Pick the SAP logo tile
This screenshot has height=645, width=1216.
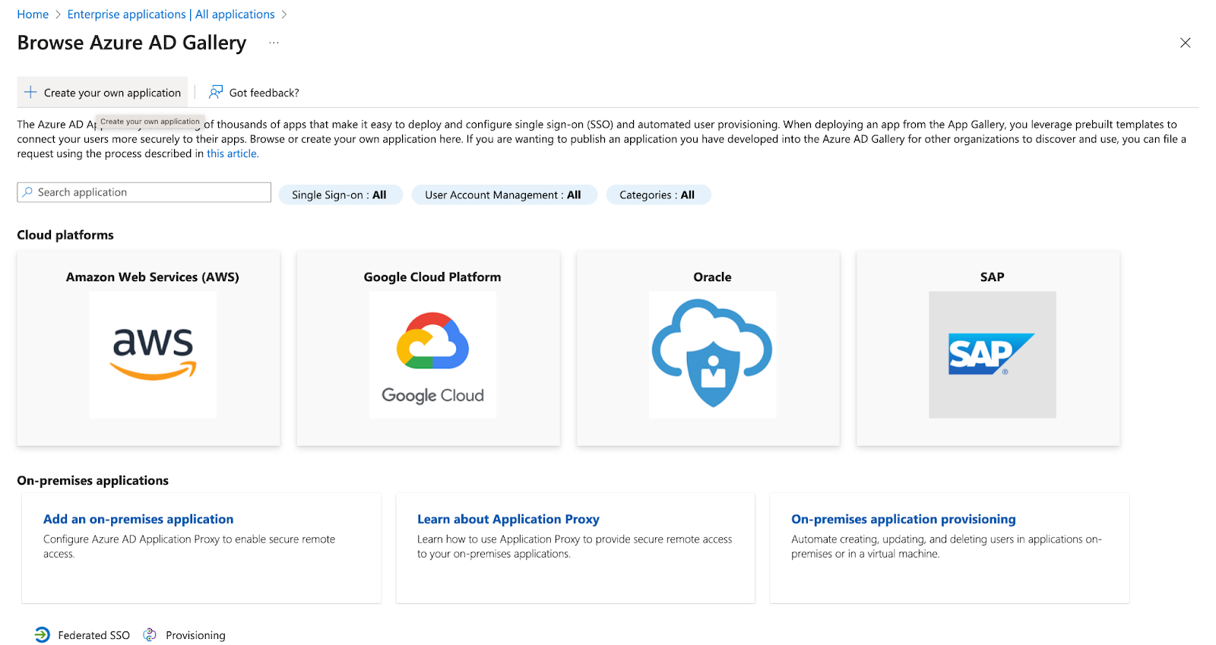pyautogui.click(x=992, y=355)
